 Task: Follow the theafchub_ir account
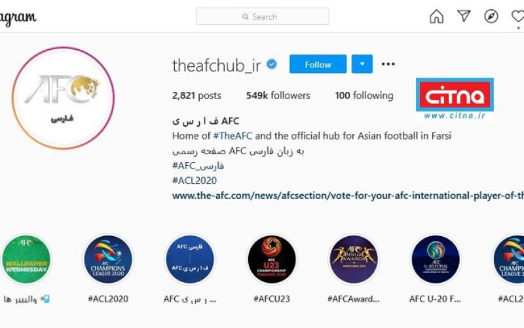click(318, 64)
